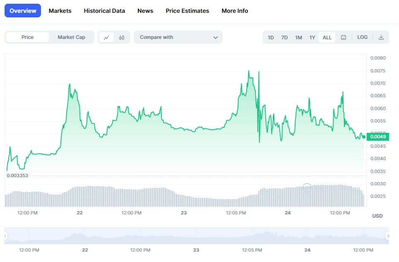The height and width of the screenshot is (262, 399).
Task: Switch to the Markets tab
Action: point(60,11)
